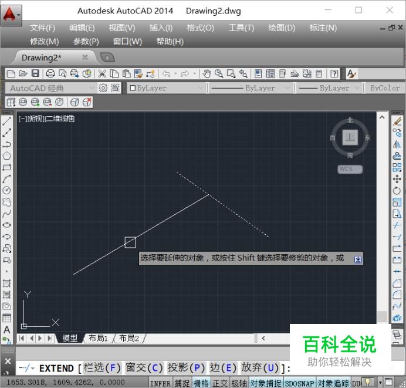Click the vertical scrollbar up arrow
Image resolution: width=406 pixels, height=388 pixels.
click(x=382, y=117)
